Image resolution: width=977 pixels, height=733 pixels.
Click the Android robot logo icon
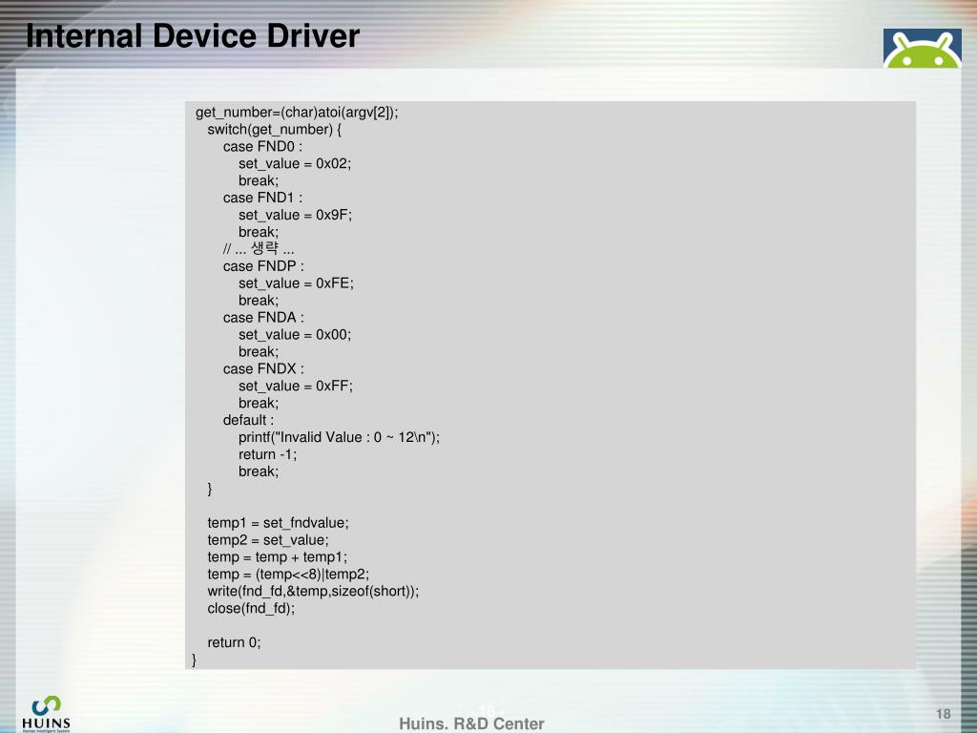tap(923, 48)
